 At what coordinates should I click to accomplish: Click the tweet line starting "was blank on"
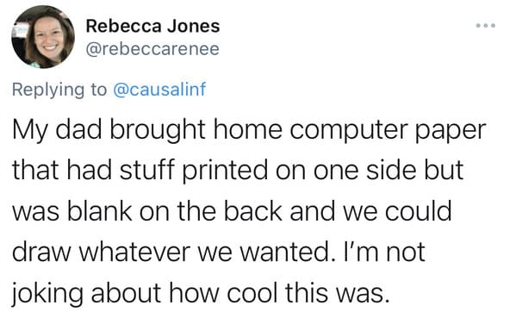pyautogui.click(x=232, y=211)
